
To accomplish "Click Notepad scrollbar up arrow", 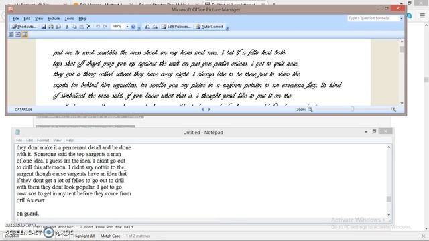I will [389, 147].
